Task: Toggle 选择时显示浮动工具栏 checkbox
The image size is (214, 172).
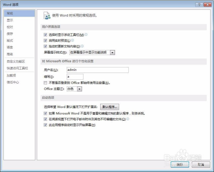Action: [x=45, y=35]
